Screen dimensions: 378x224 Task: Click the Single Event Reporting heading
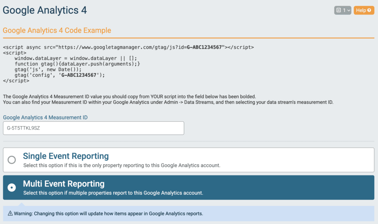pyautogui.click(x=66, y=156)
